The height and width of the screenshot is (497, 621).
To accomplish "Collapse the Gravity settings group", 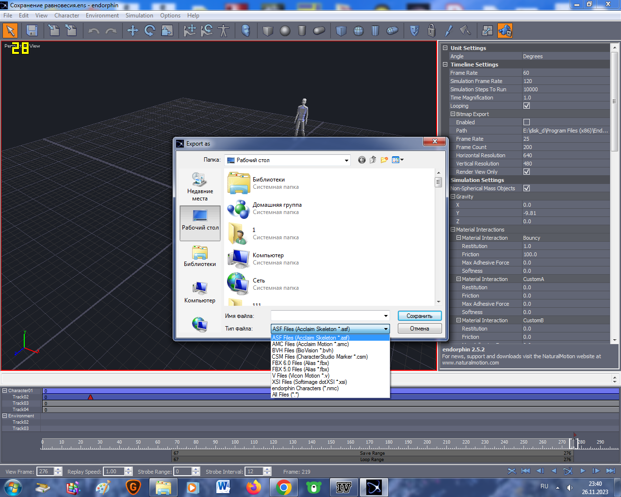I will tap(453, 197).
